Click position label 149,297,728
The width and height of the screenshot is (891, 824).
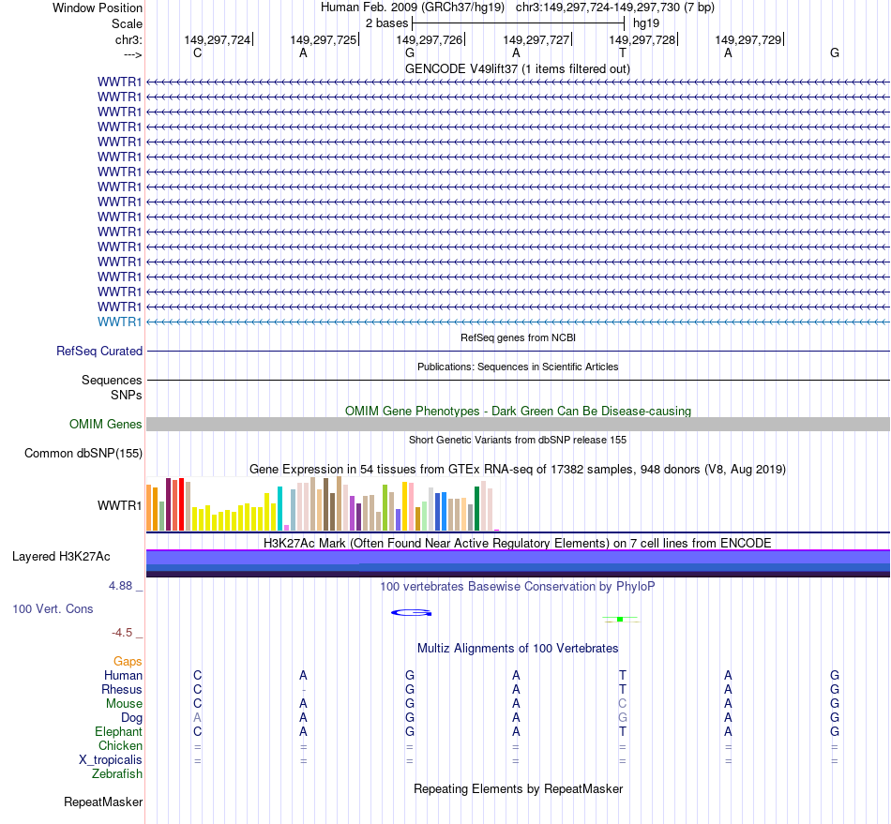pyautogui.click(x=642, y=39)
